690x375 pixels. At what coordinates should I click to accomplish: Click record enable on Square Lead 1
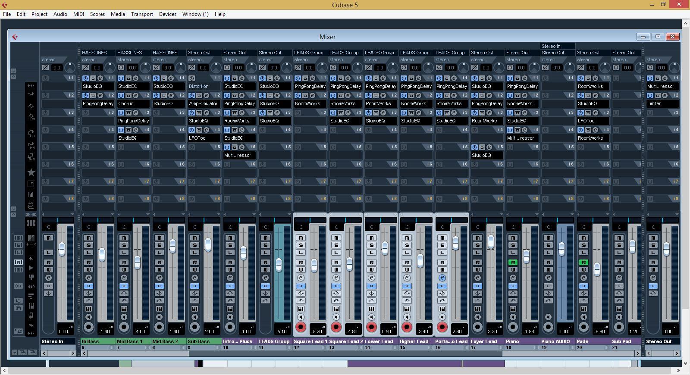301,327
